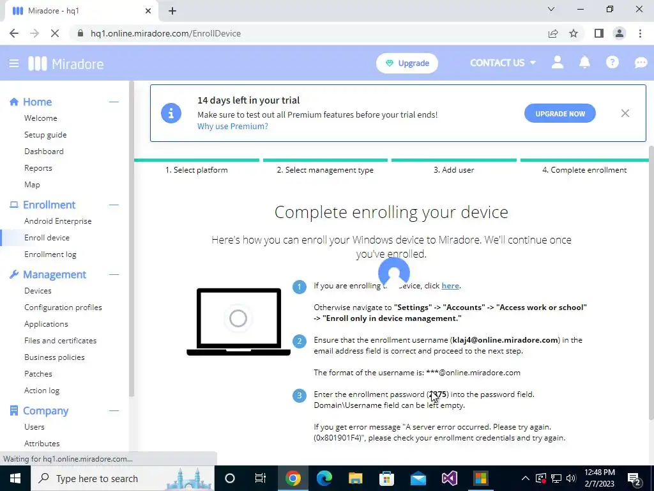Open Visual Studio from taskbar
This screenshot has width=654, height=491.
click(450, 478)
